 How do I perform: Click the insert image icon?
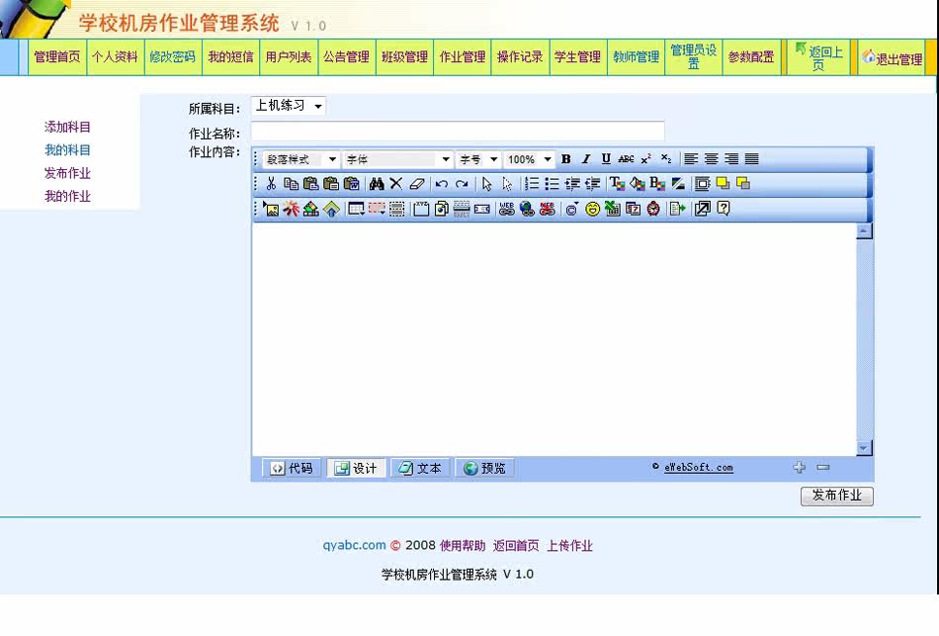point(271,209)
